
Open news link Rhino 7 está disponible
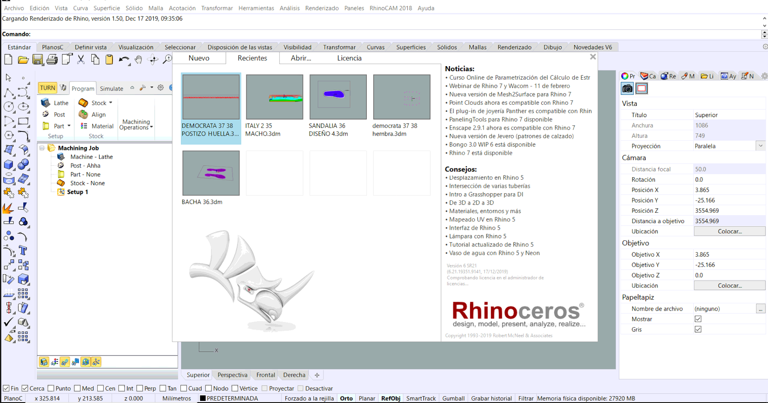point(481,153)
